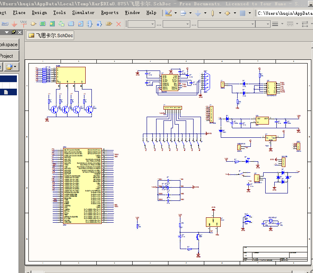Open the first empty filter combo box
Image resolution: width=313 pixels, height=273 pixels.
pyautogui.click(x=141, y=24)
